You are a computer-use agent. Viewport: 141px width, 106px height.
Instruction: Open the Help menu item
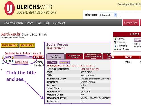point(47,23)
